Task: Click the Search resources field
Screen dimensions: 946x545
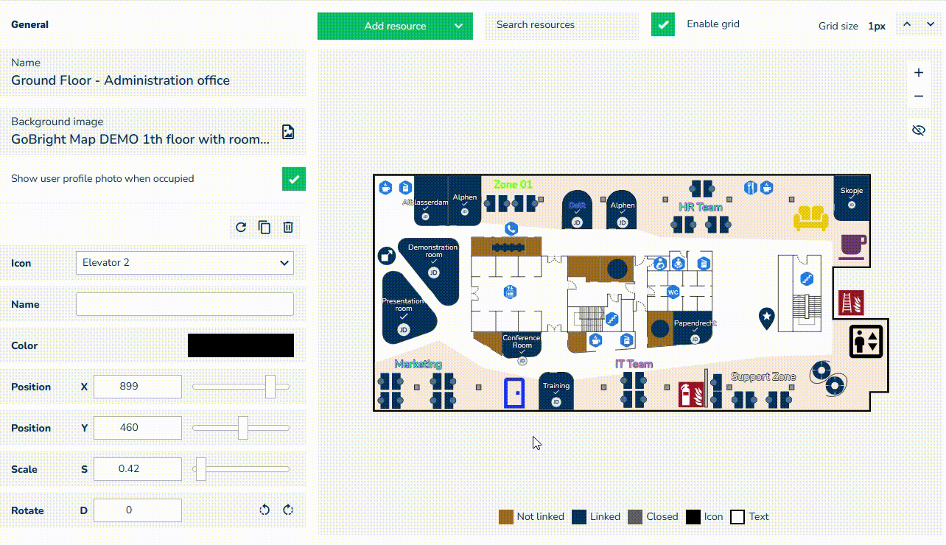Action: (561, 25)
